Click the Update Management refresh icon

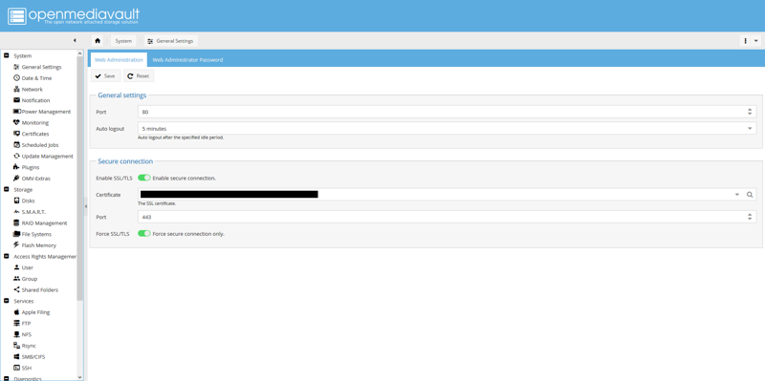click(16, 156)
